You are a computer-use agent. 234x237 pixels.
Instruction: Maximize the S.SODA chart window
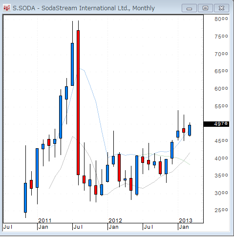[205, 8]
